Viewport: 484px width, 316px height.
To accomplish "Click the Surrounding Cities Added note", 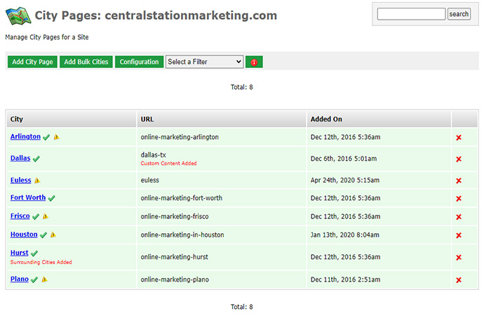I will [41, 262].
